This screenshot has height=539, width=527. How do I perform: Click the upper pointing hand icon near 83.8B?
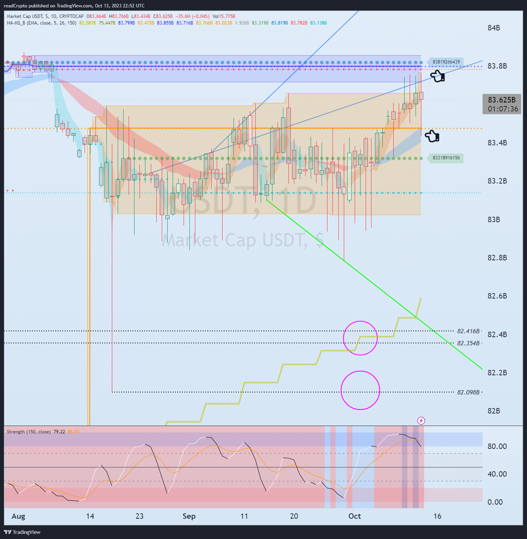(x=437, y=76)
